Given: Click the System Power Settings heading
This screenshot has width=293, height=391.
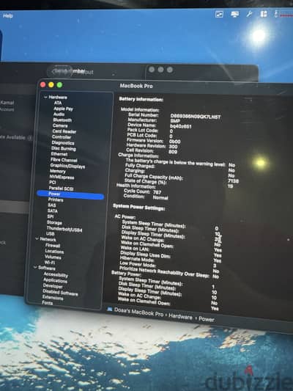Looking at the screenshot, I should pos(138,207).
